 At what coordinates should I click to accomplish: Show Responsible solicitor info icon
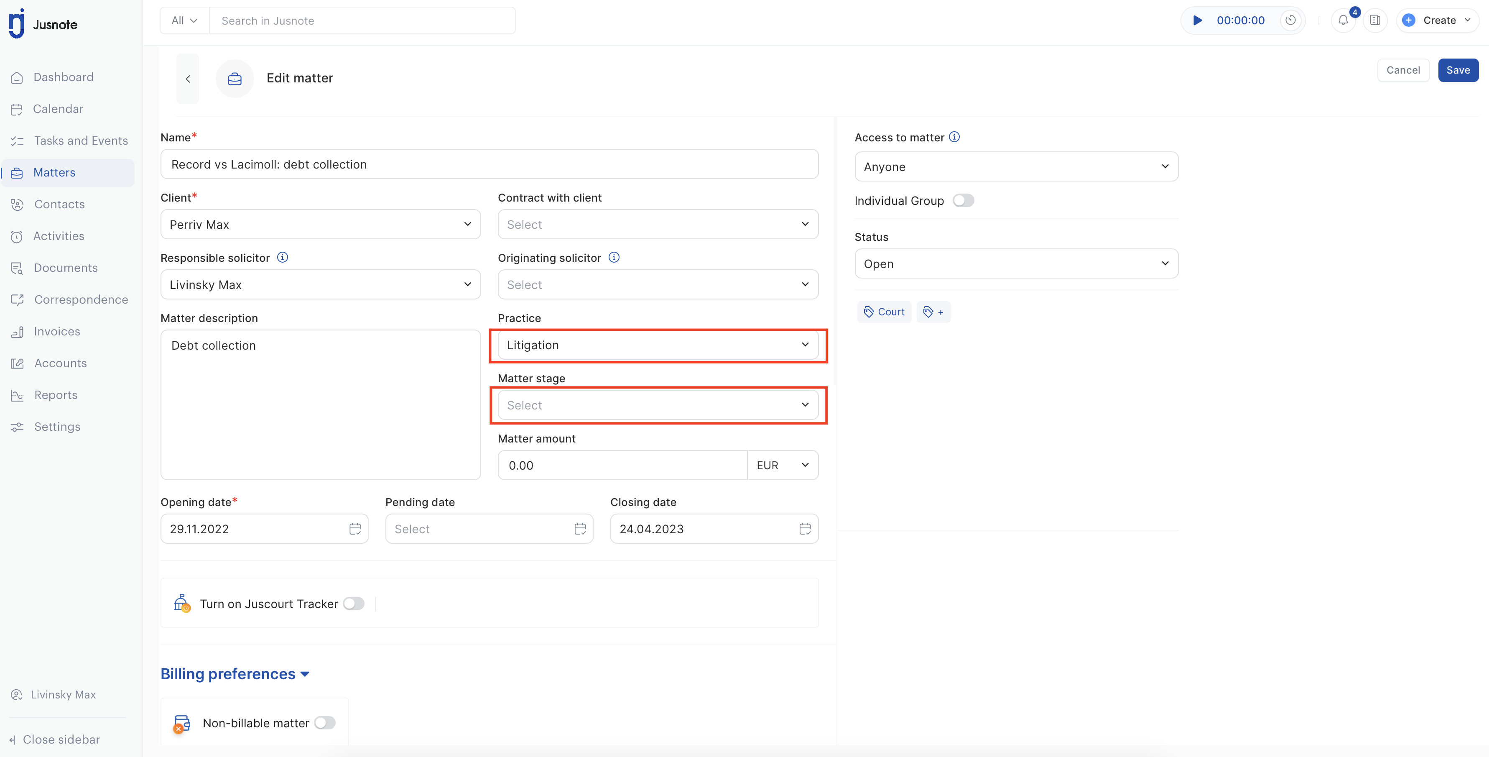point(283,257)
